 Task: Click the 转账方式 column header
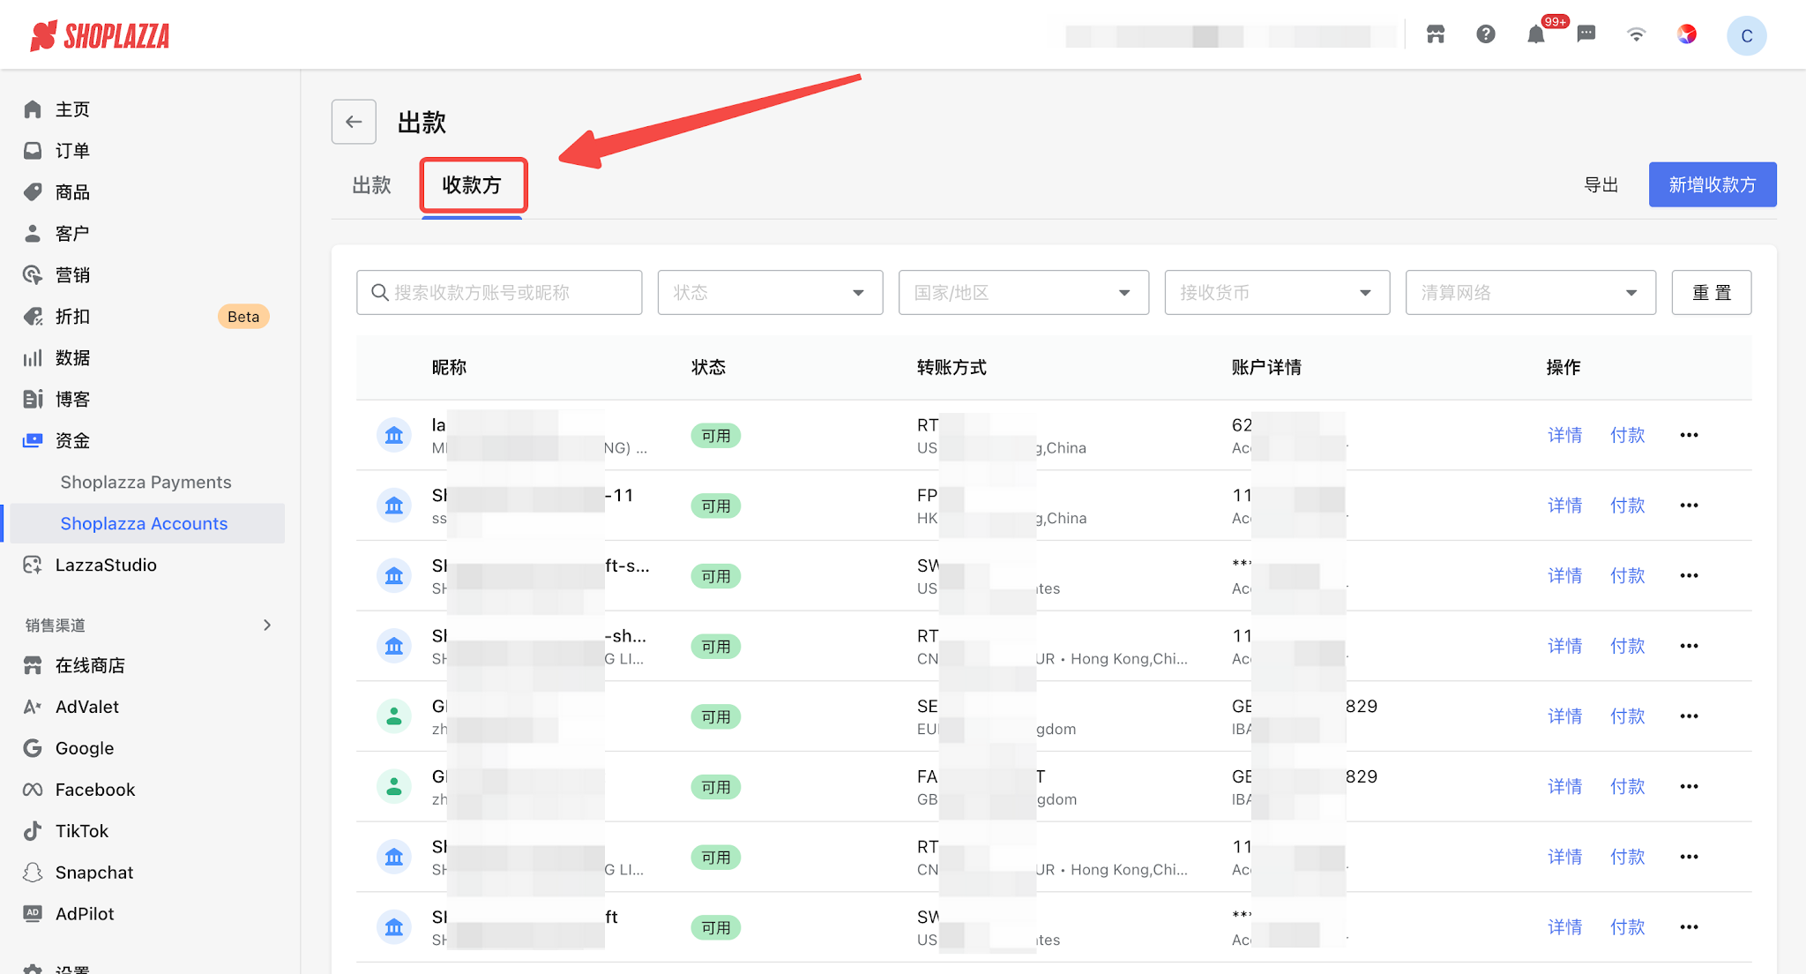pos(952,368)
